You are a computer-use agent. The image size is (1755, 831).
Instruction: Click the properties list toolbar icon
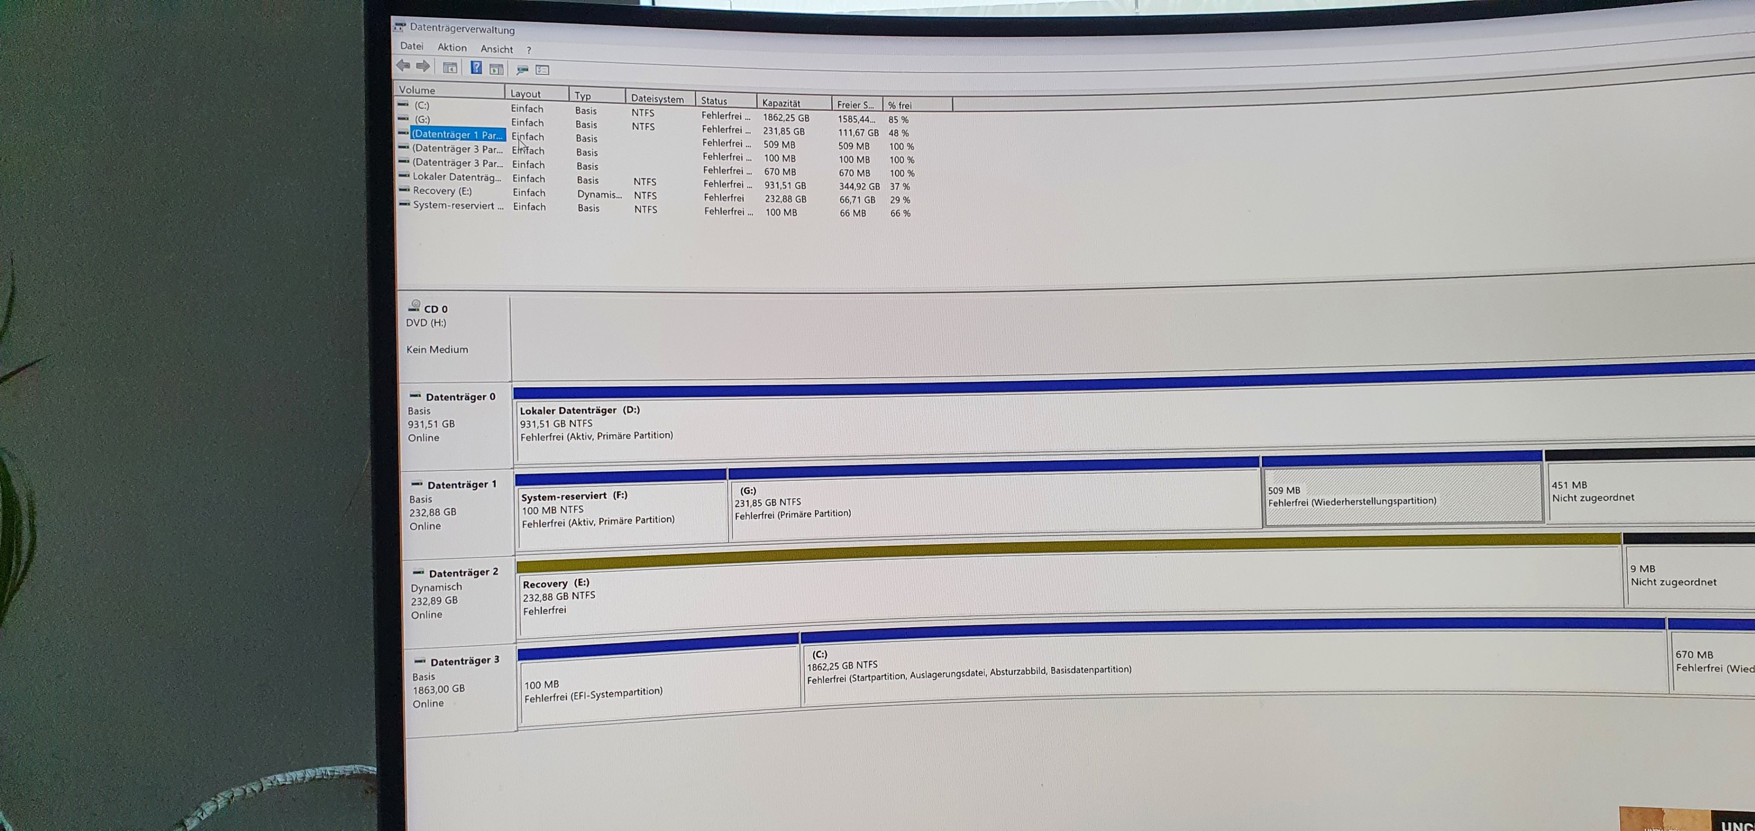542,70
